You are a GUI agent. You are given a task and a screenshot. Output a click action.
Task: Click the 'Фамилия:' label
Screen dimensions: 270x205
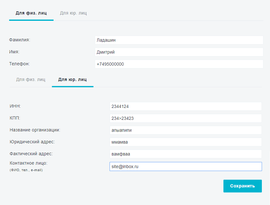(20, 40)
